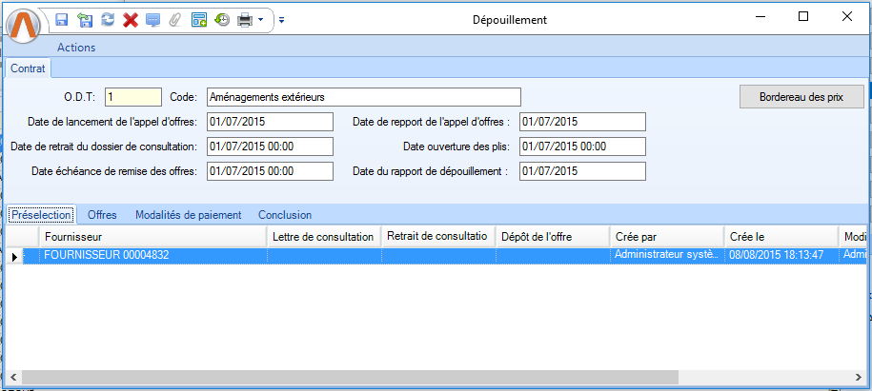Click the Fournisseur column header
The width and height of the screenshot is (872, 391).
click(152, 236)
